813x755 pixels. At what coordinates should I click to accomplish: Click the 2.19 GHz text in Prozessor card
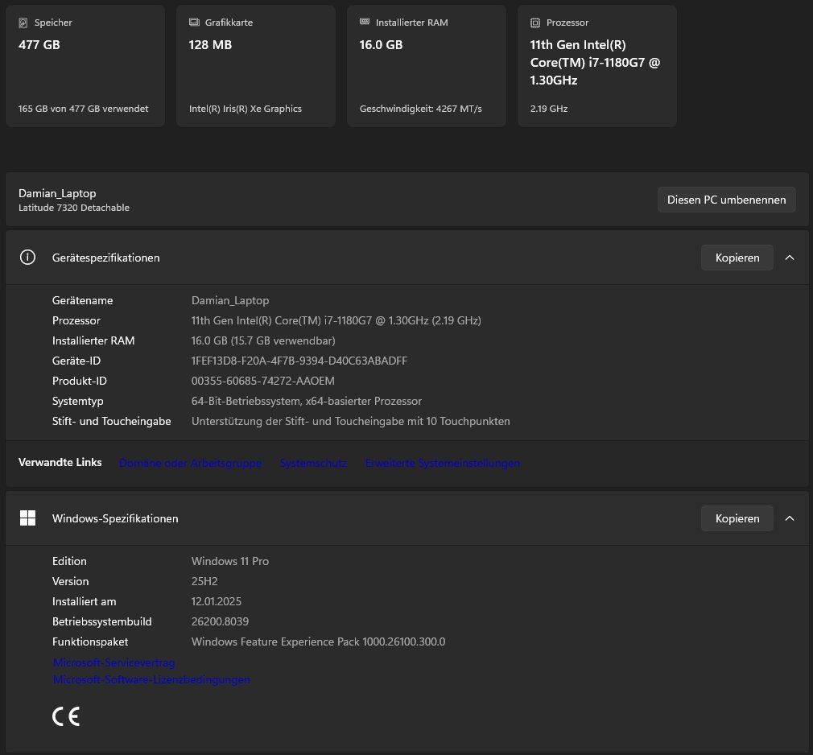(x=548, y=109)
